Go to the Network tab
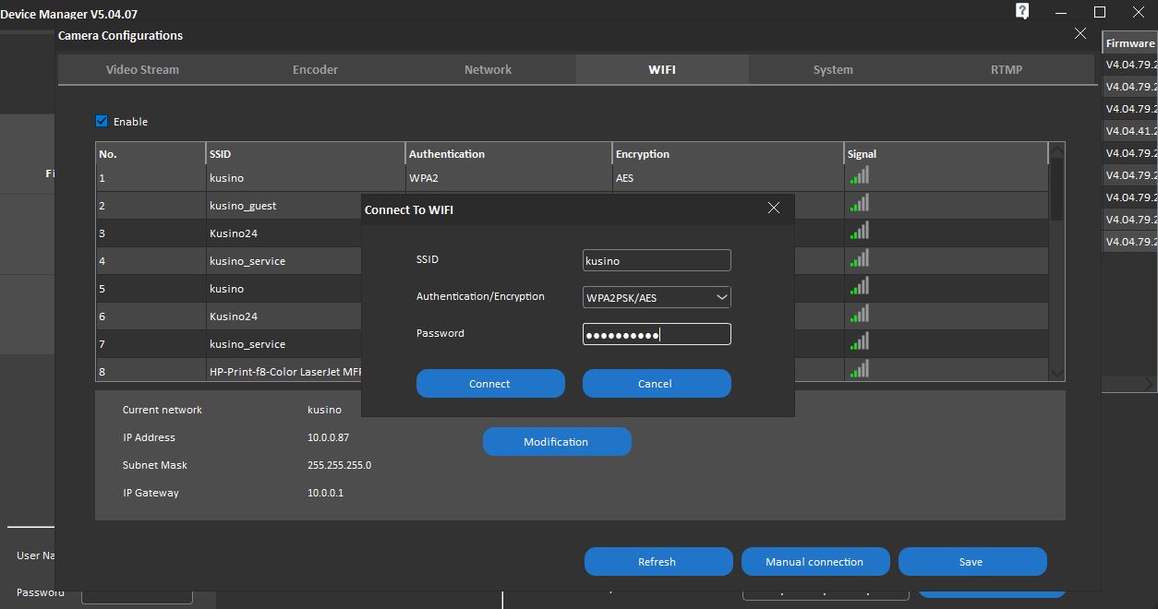This screenshot has height=609, width=1158. 488,69
